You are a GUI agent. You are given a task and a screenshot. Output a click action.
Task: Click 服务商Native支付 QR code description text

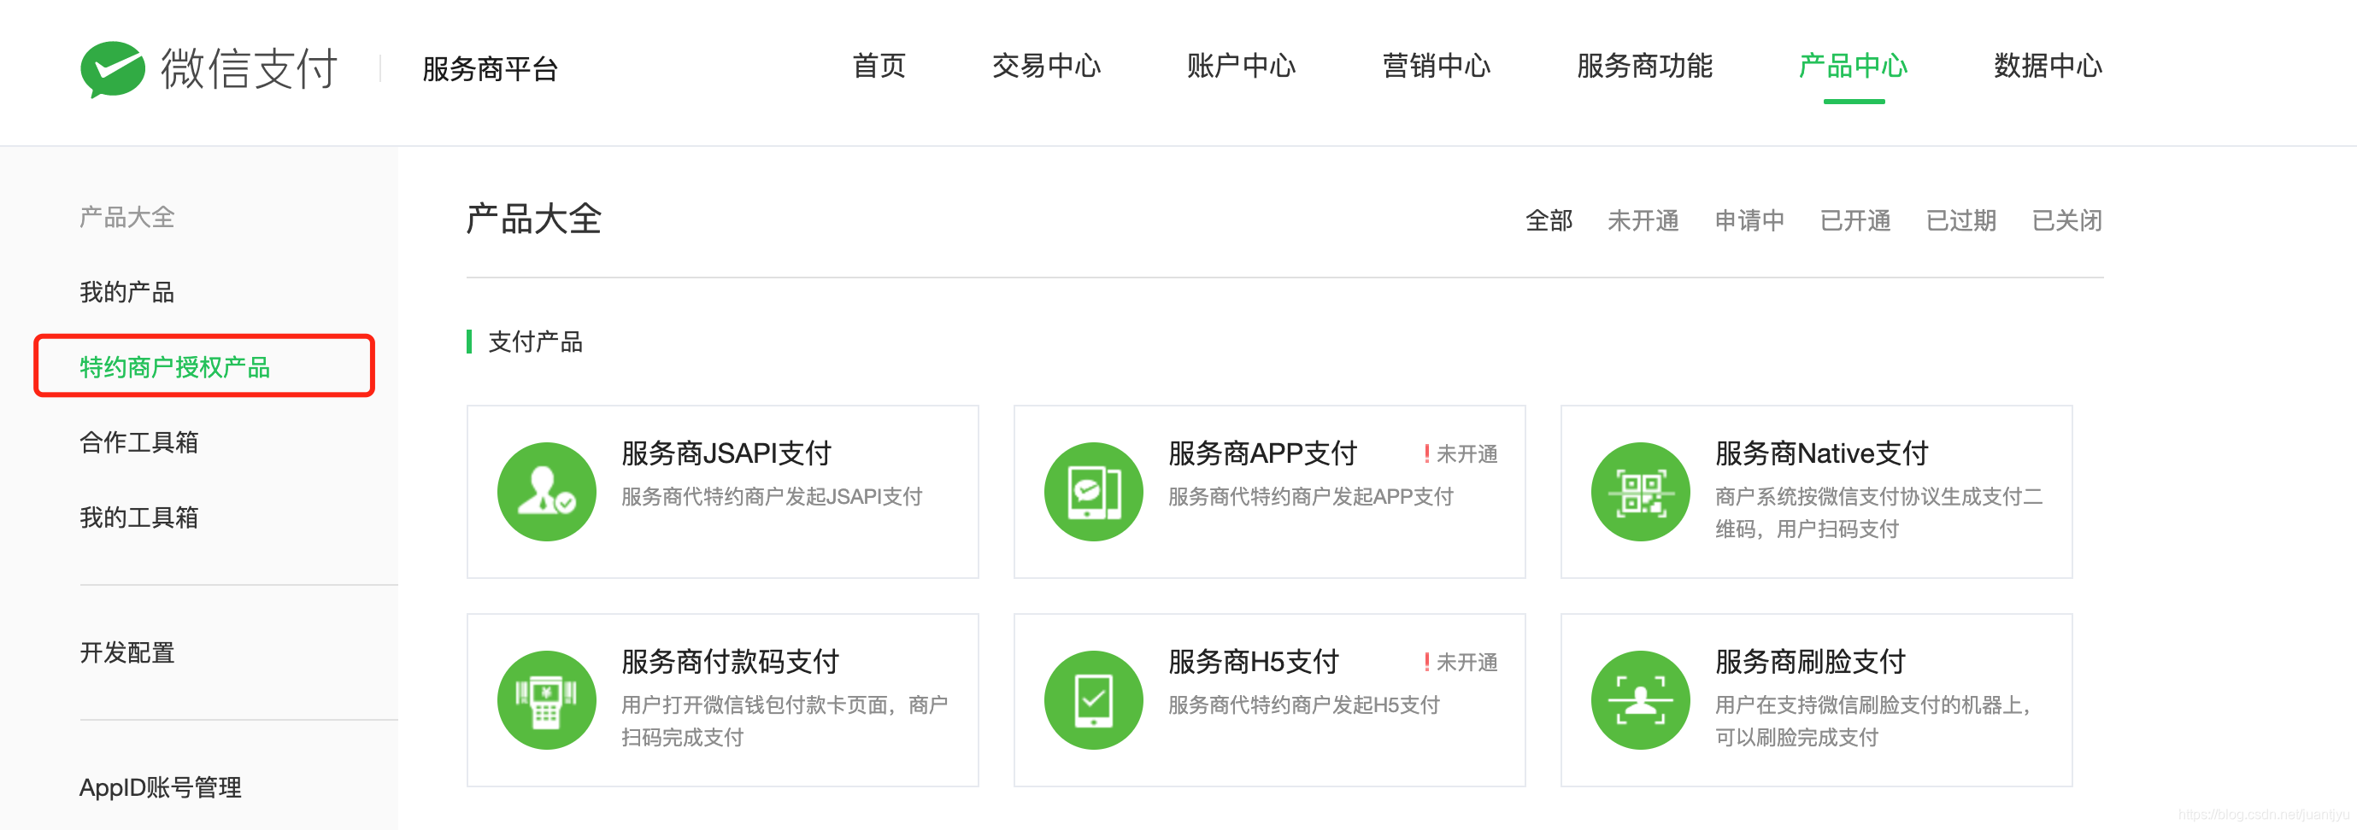click(1879, 513)
